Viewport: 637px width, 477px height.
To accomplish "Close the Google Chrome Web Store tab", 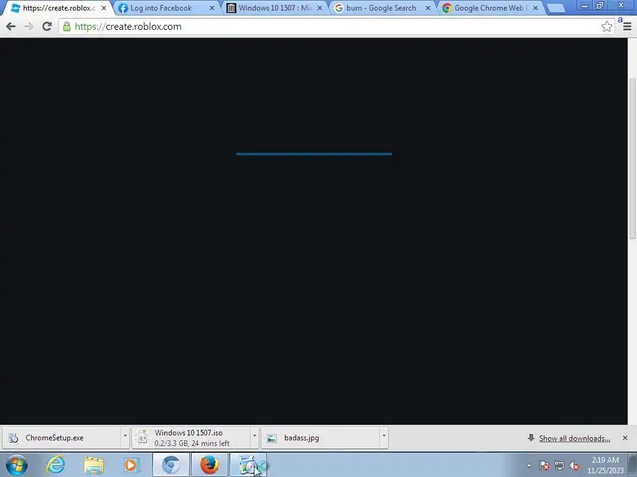I will click(x=536, y=7).
